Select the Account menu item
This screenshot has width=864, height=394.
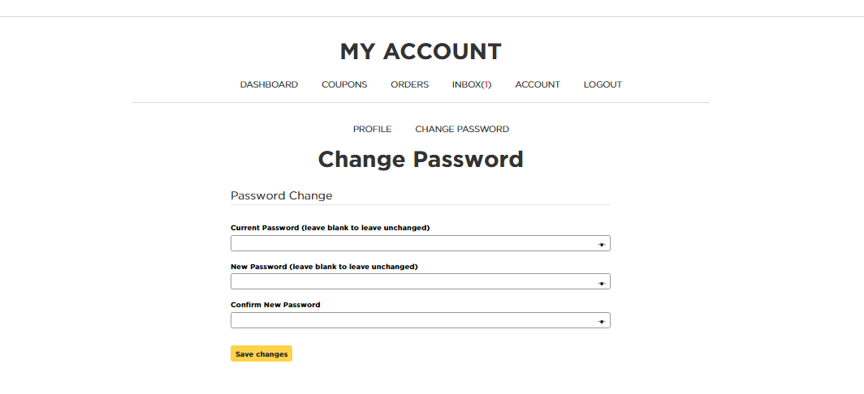[538, 84]
